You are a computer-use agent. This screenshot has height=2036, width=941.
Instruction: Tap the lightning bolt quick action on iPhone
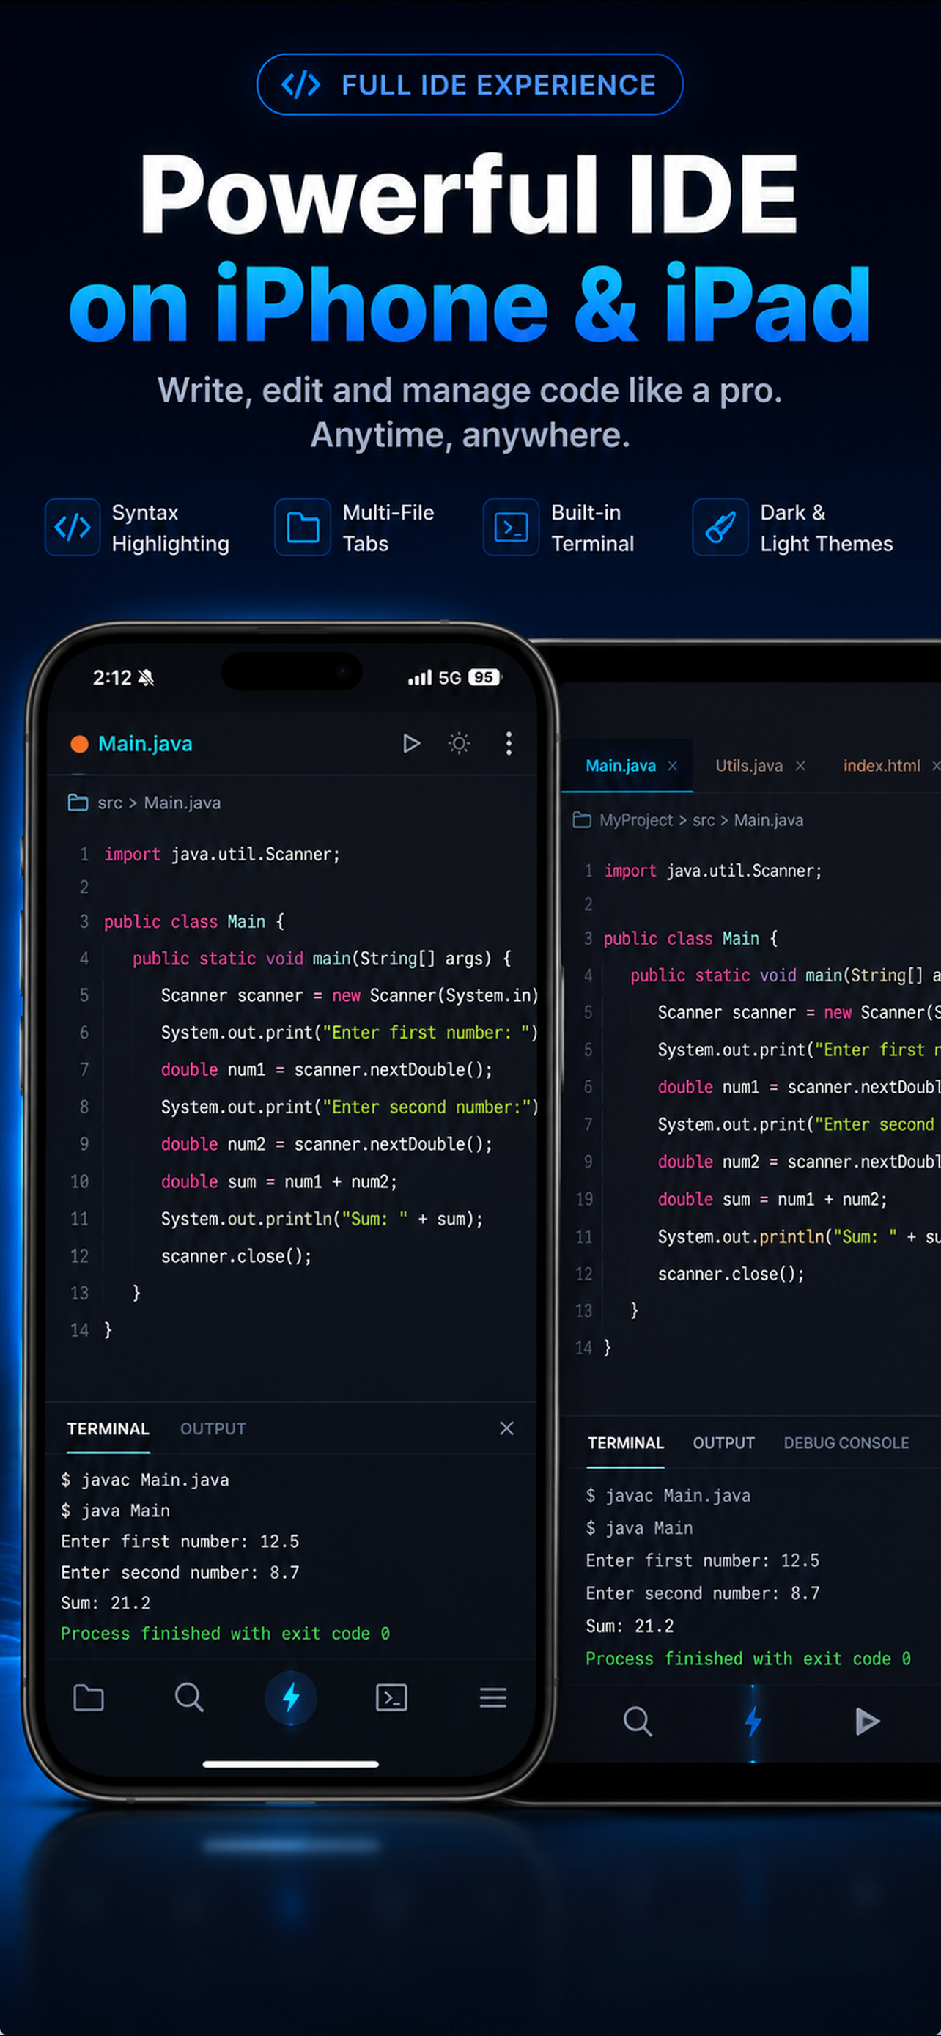tap(291, 1697)
